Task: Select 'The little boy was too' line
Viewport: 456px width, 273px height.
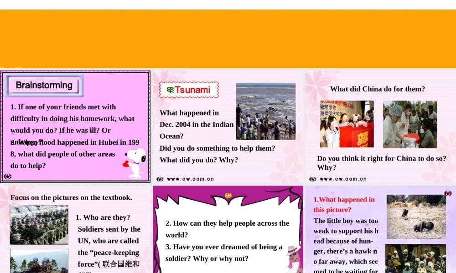Action: pos(346,221)
